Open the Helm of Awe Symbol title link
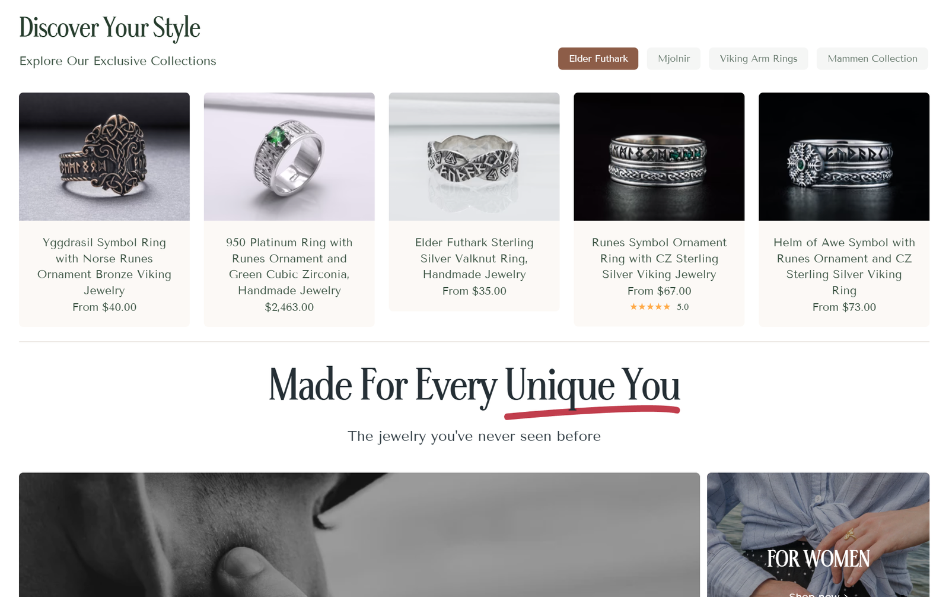 [x=844, y=266]
